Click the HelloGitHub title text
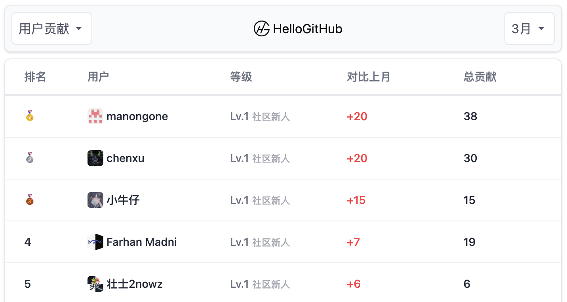The width and height of the screenshot is (567, 302). (308, 29)
